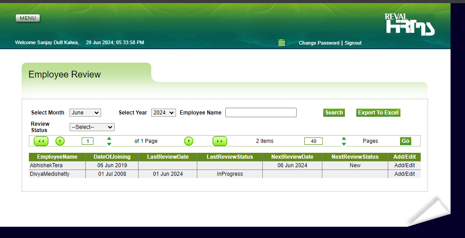Decrease items per page with down arrow
This screenshot has width=465, height=238.
[344, 144]
